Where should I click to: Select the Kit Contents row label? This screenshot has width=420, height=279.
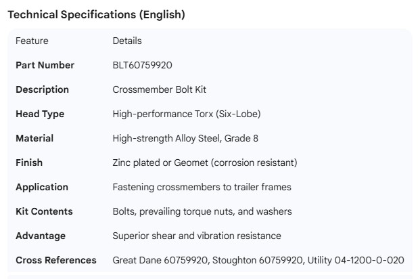click(44, 211)
